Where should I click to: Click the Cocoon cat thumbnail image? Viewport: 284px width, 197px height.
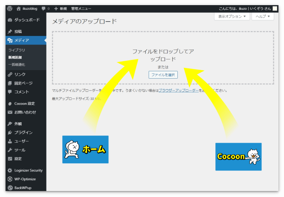[x=238, y=157]
